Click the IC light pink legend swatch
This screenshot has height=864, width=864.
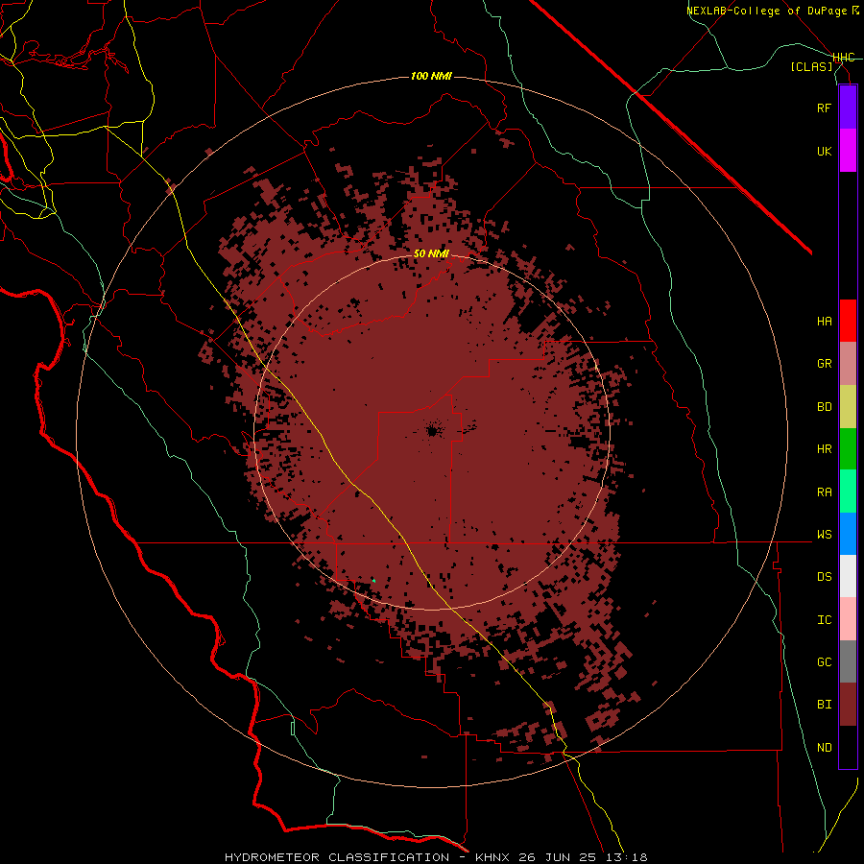848,619
